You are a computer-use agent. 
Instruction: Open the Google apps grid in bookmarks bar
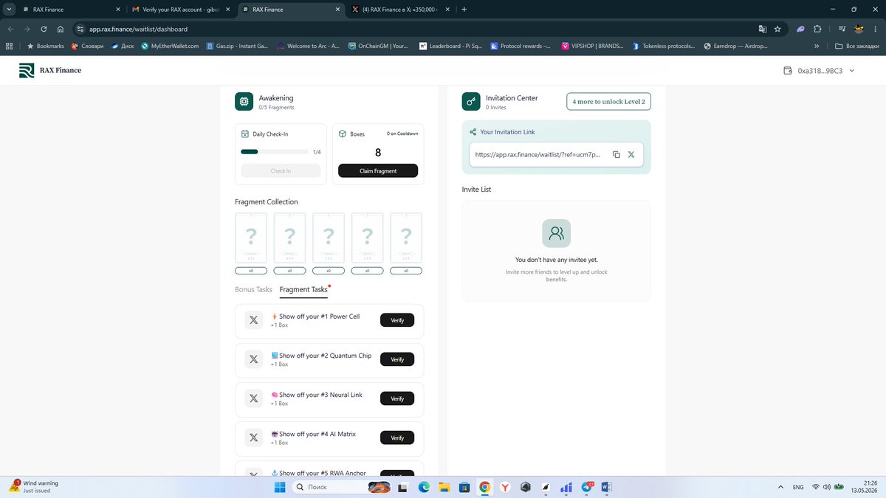(x=9, y=46)
